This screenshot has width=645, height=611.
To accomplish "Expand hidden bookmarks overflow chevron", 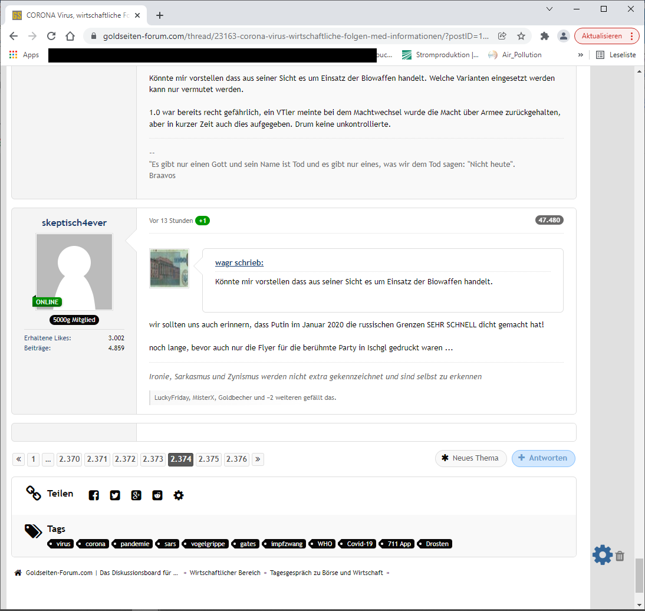I will pos(581,55).
